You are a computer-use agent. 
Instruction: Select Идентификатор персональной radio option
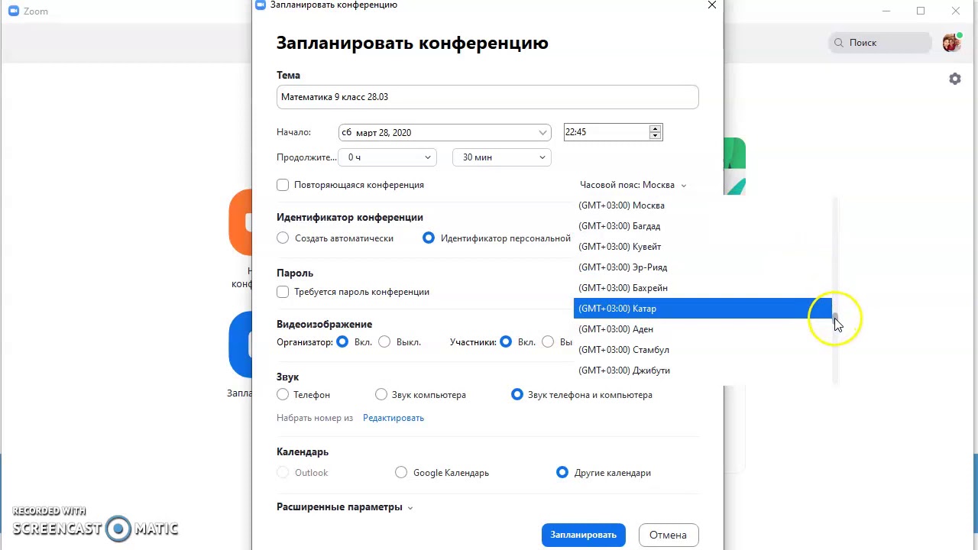click(429, 238)
